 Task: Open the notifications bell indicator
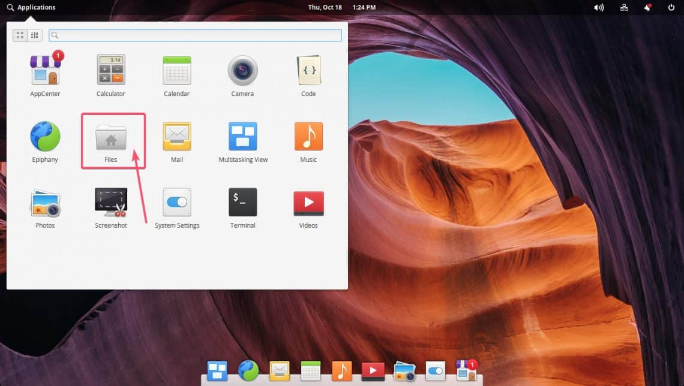click(x=648, y=7)
